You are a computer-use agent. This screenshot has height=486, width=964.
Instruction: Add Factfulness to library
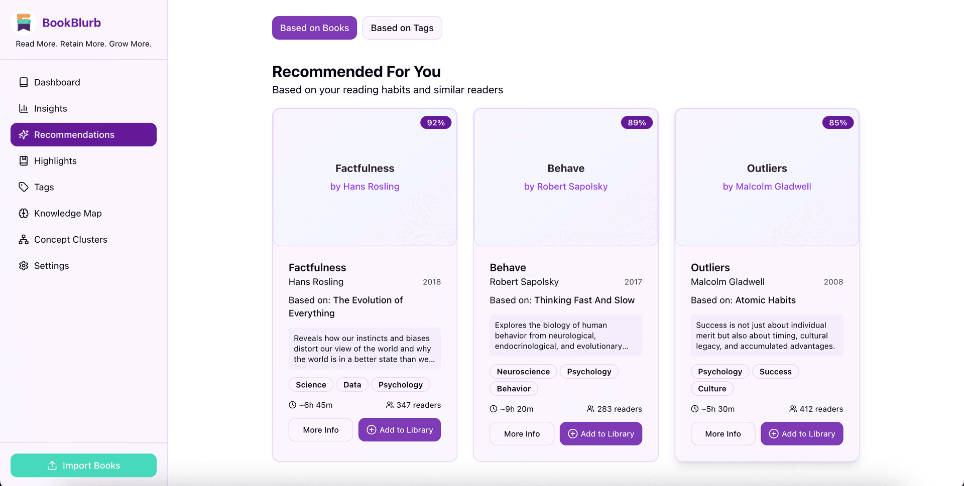(399, 430)
